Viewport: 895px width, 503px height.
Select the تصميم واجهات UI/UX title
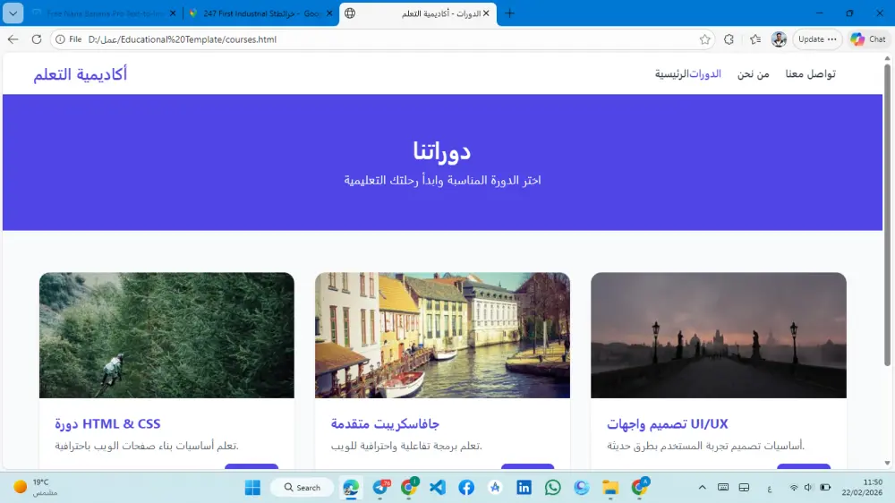tap(668, 424)
